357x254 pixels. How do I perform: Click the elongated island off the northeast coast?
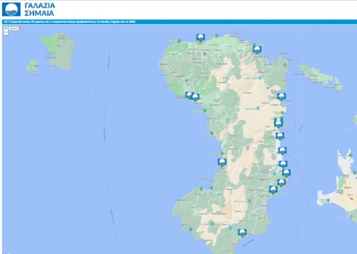tap(320, 76)
